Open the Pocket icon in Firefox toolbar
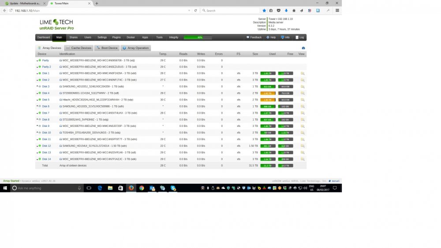The image size is (441, 248). pyautogui.click(x=278, y=11)
